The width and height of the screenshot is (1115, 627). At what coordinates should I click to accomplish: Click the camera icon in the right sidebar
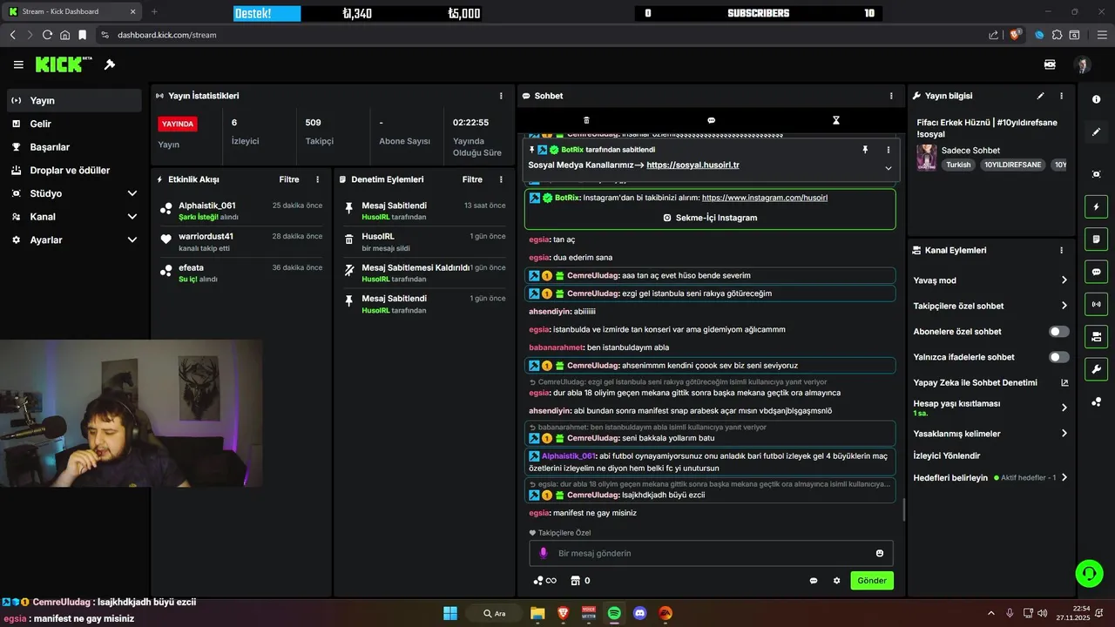(x=1096, y=336)
